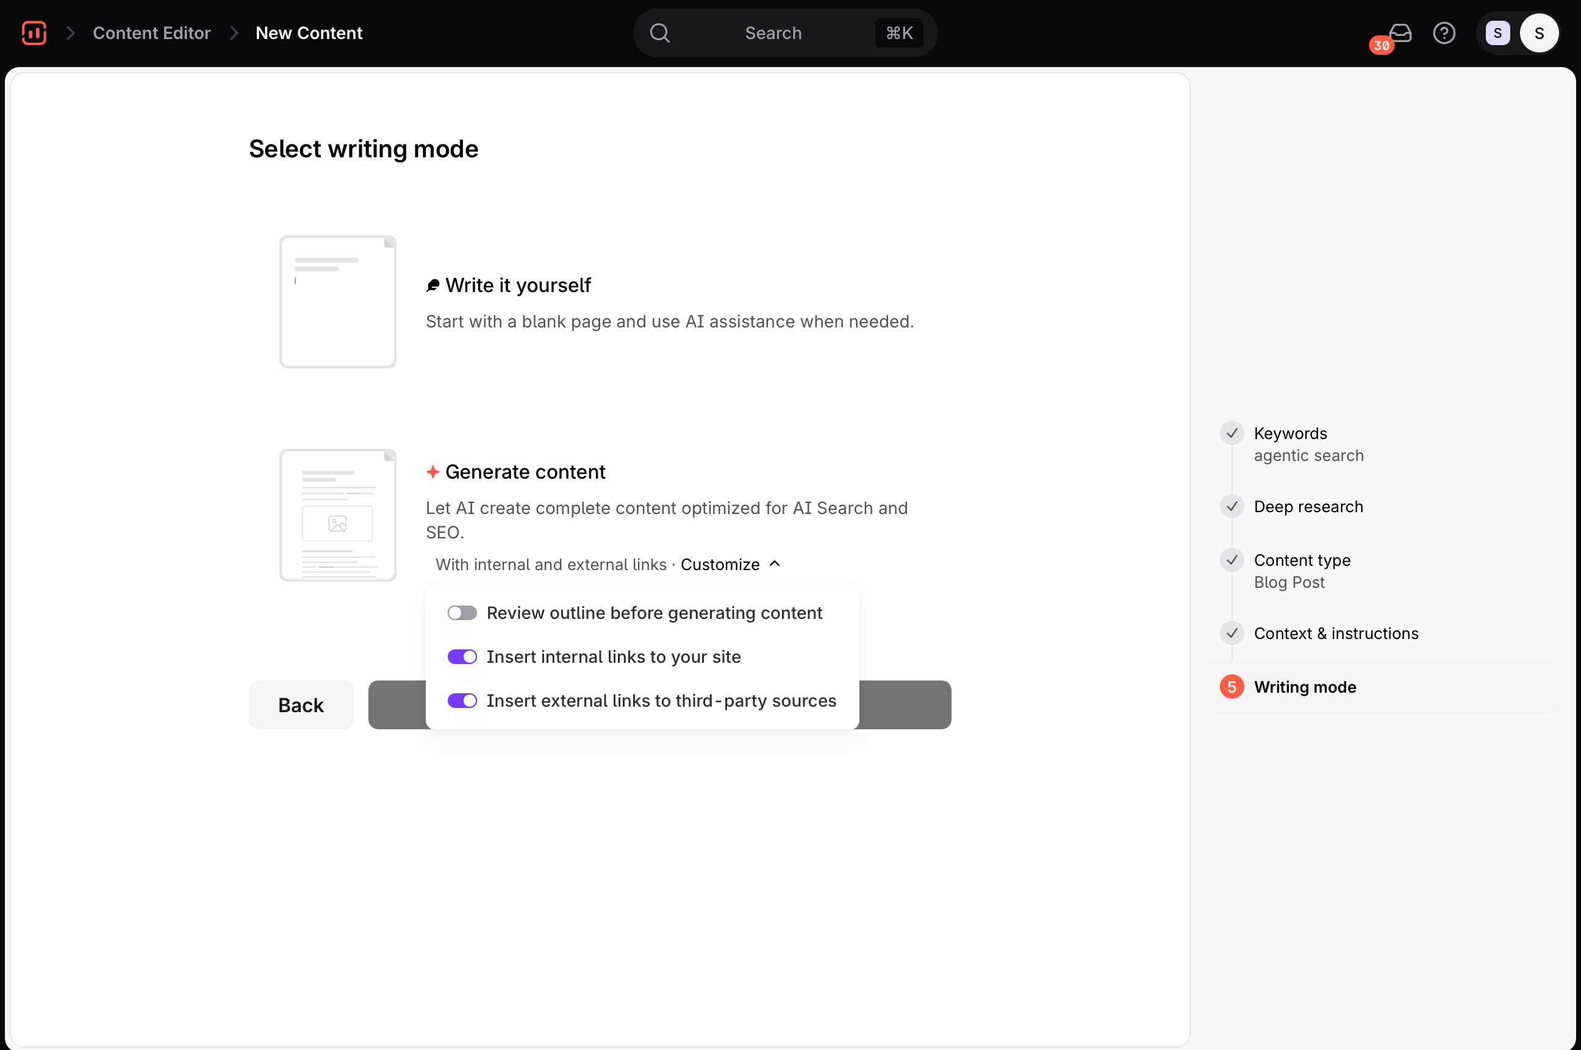Viewport: 1581px width, 1050px height.
Task: Enable Review outline before generating content toggle
Action: tap(462, 613)
